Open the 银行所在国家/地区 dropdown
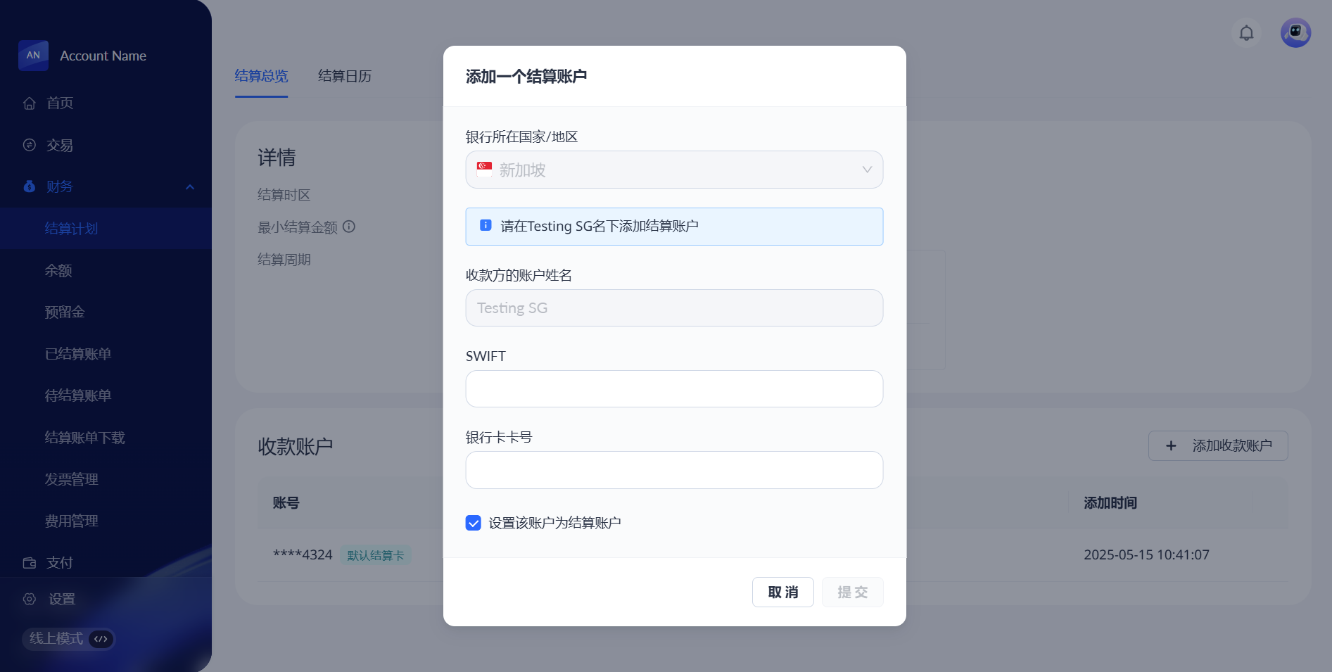 tap(673, 170)
